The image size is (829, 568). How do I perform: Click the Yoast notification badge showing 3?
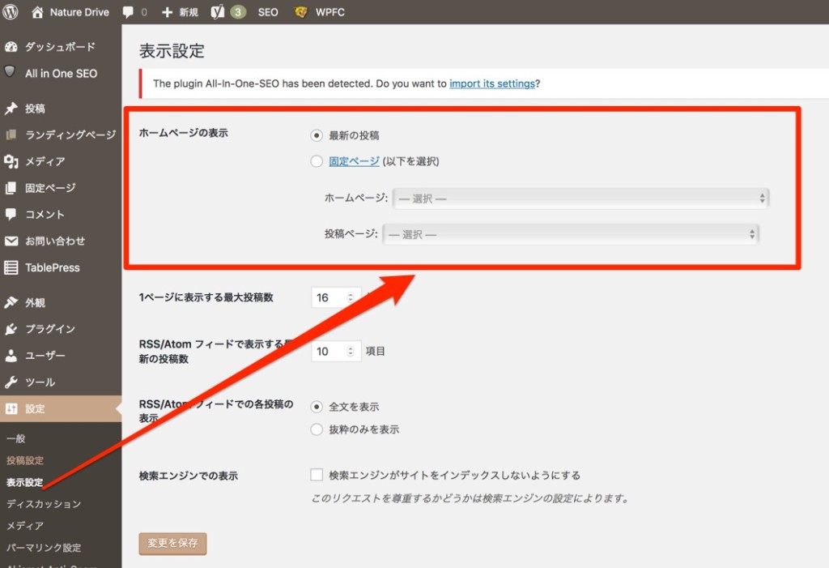(x=238, y=11)
